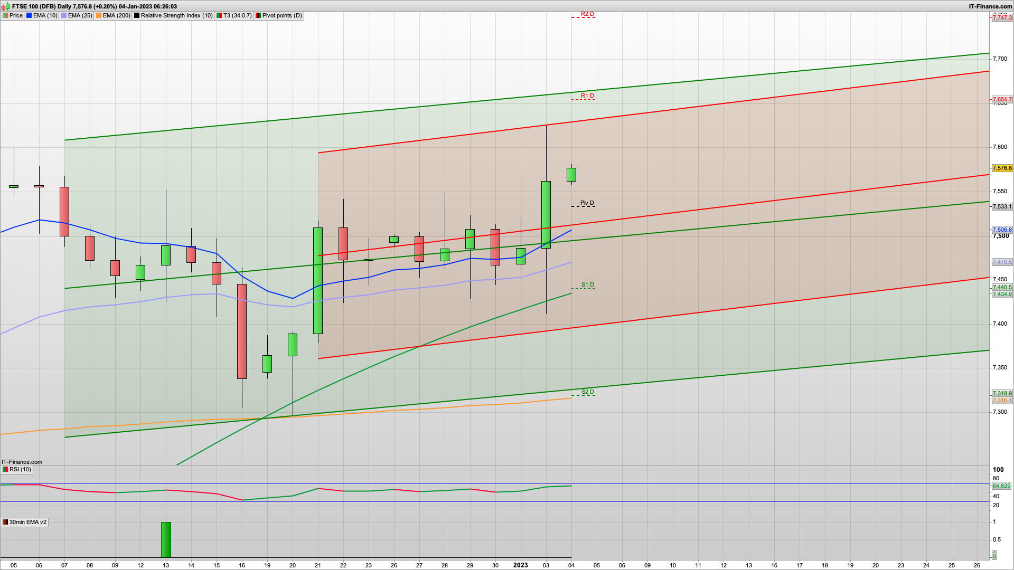This screenshot has height=570, width=1014.
Task: Click the IT-Finance.com text inside the chart
Action: [x=22, y=462]
